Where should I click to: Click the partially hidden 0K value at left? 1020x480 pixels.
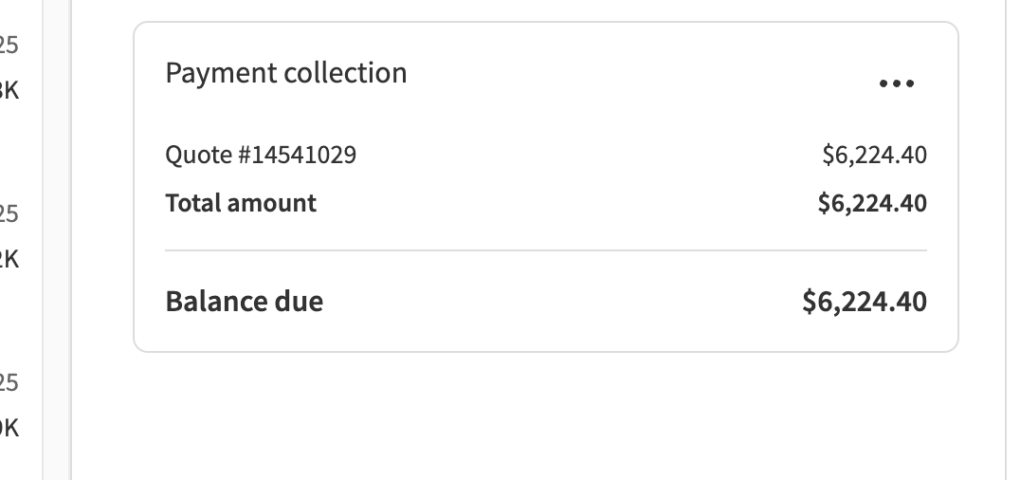coord(9,429)
